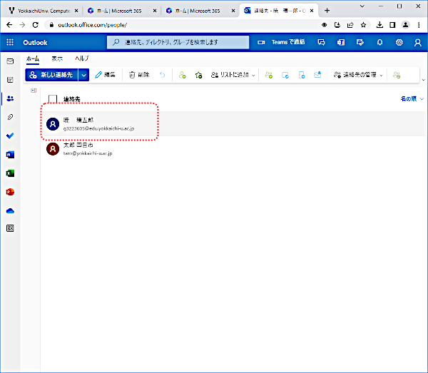
Task: Open the sort by name dropdown
Action: point(412,98)
